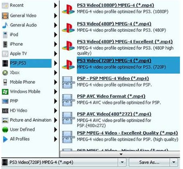Image resolution: width=183 pixels, height=169 pixels.
Task: Click the Windows Mobile flag icon
Action: [5, 92]
